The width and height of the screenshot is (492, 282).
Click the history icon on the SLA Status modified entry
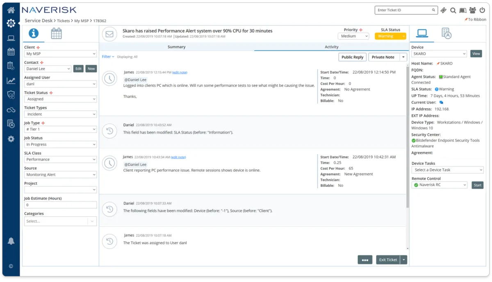(109, 131)
